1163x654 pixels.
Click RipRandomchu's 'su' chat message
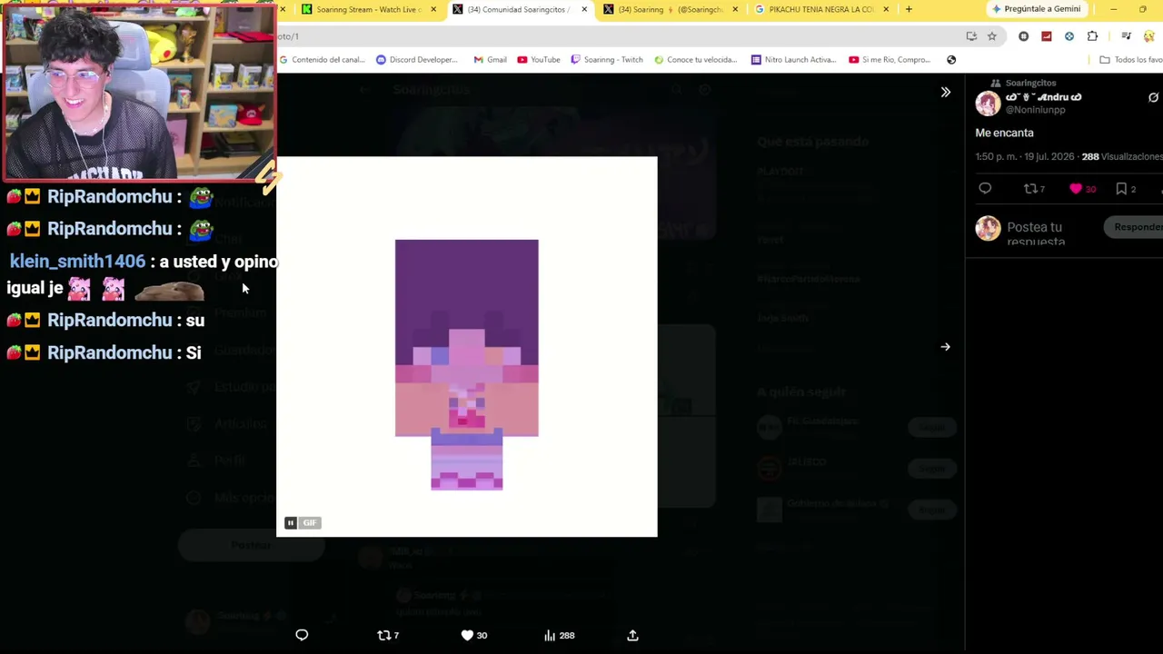click(105, 320)
